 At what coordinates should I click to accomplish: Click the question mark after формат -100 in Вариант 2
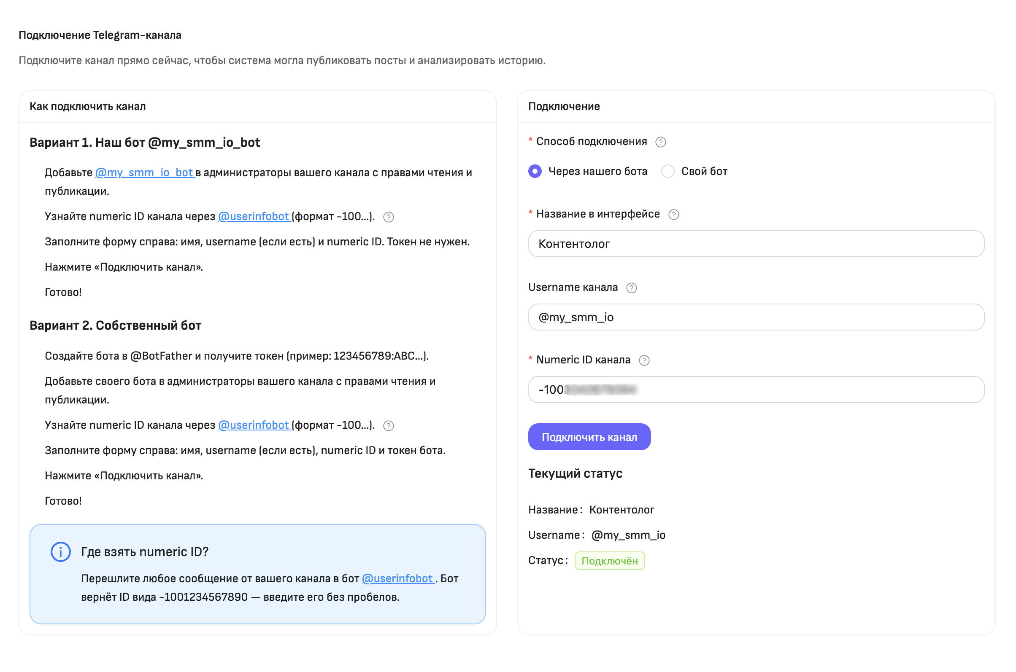[x=388, y=426]
